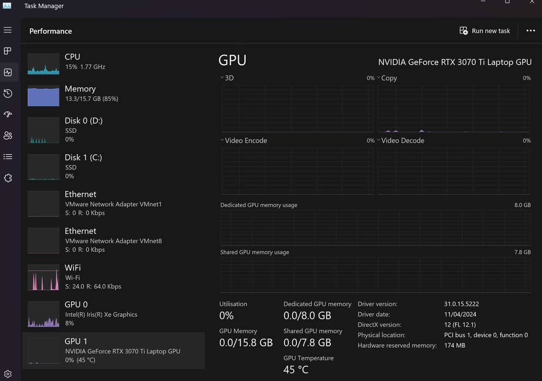Click the 3D engine usage graph
The height and width of the screenshot is (381, 542).
pyautogui.click(x=297, y=109)
